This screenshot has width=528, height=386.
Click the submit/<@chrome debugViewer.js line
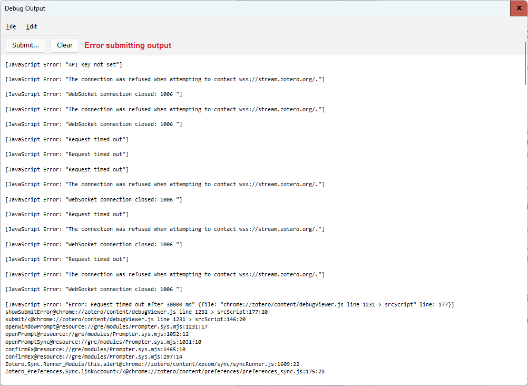(x=125, y=319)
